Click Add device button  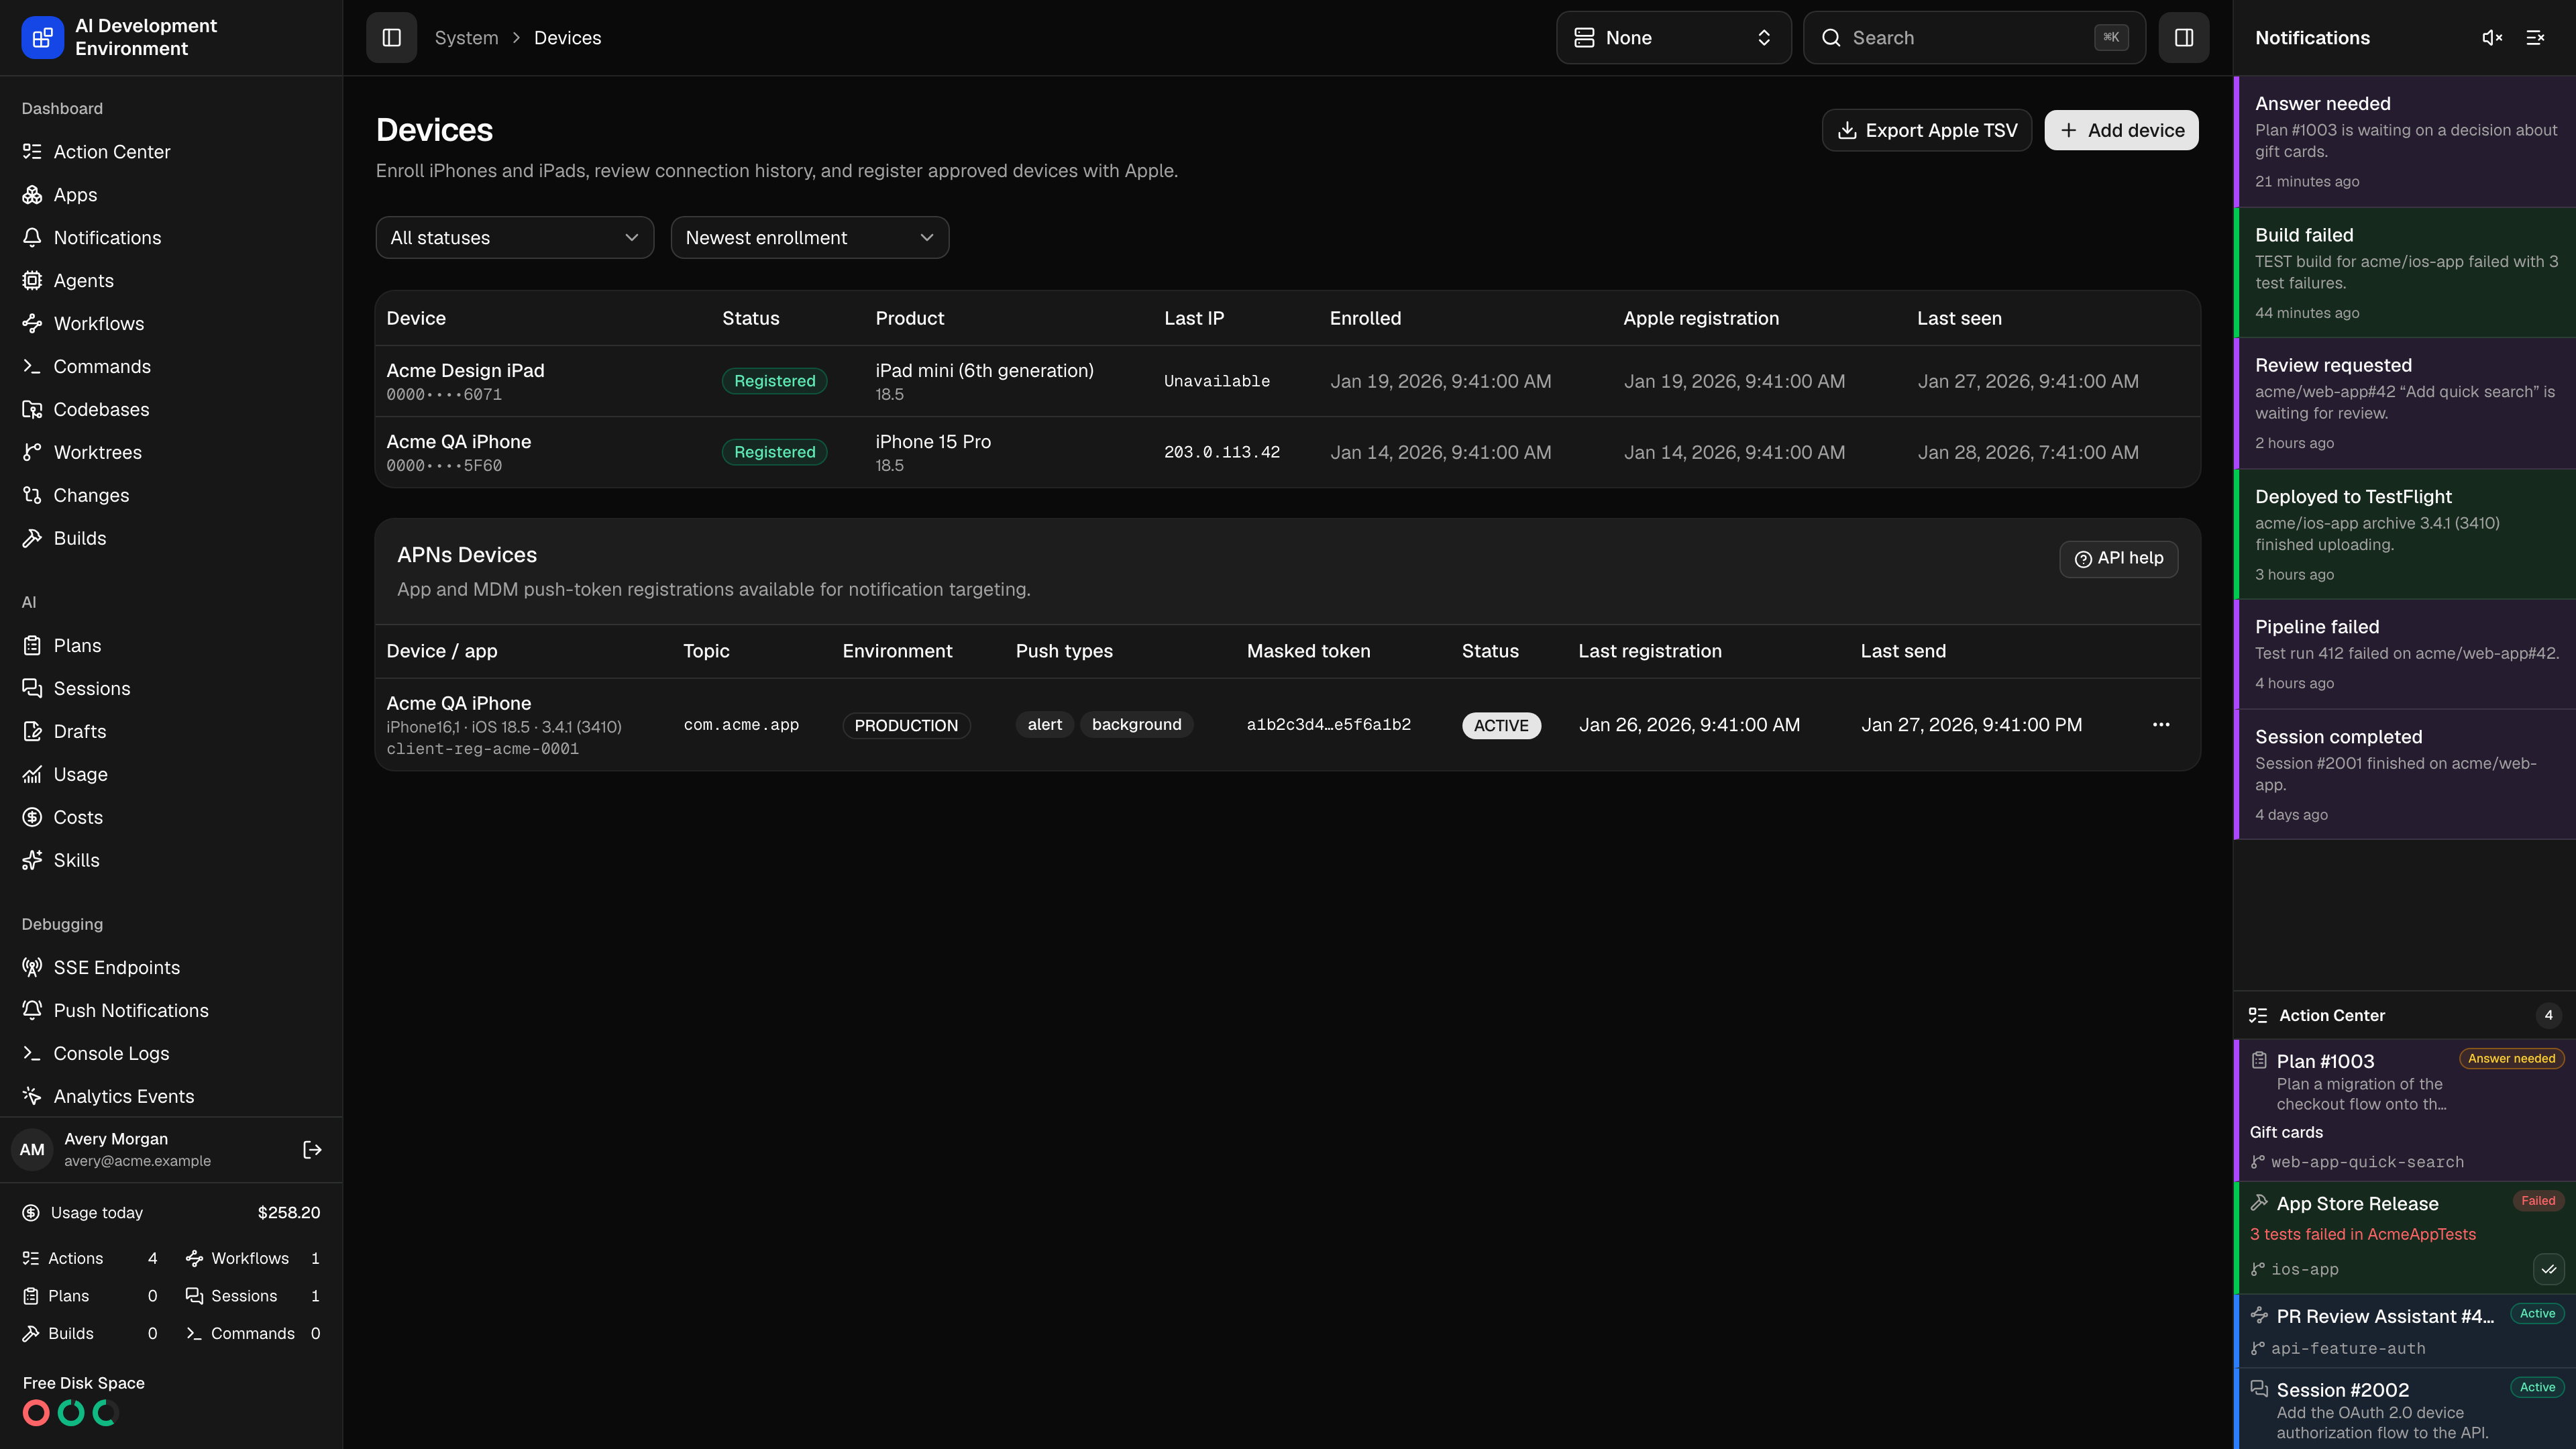(x=2121, y=130)
